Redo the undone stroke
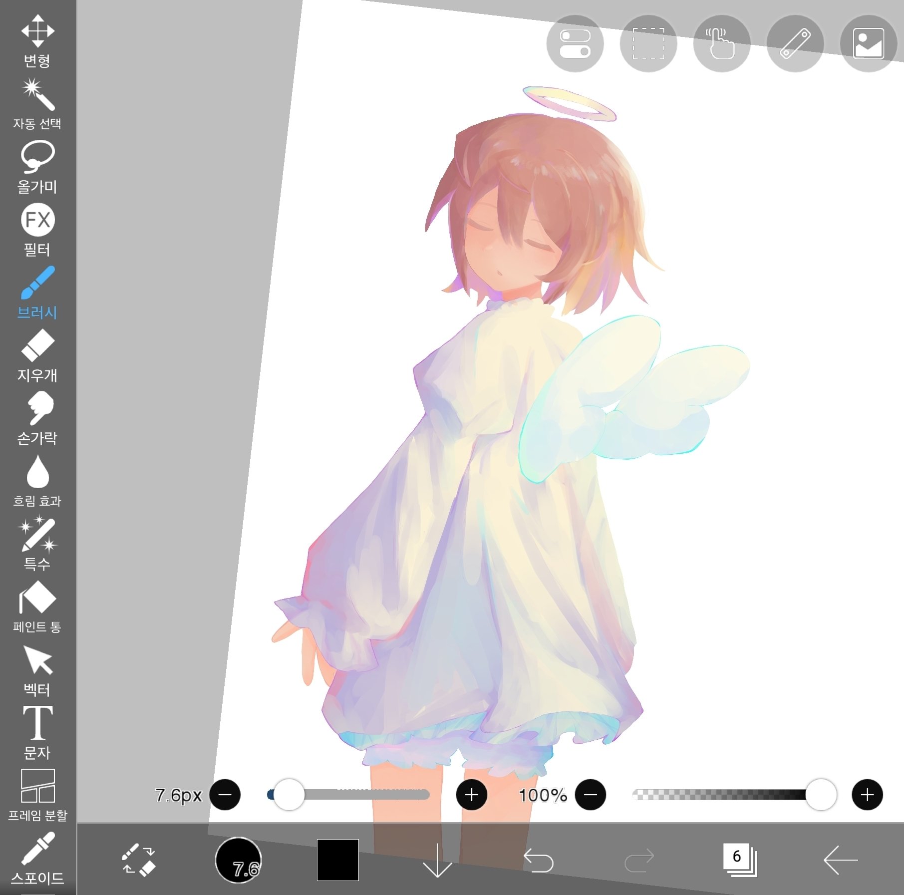 pyautogui.click(x=639, y=860)
